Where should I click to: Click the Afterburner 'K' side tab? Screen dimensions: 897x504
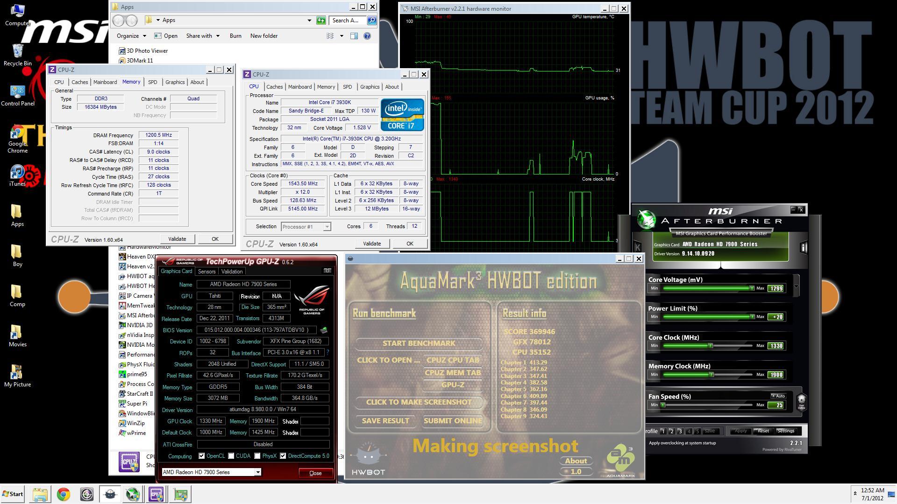click(637, 247)
